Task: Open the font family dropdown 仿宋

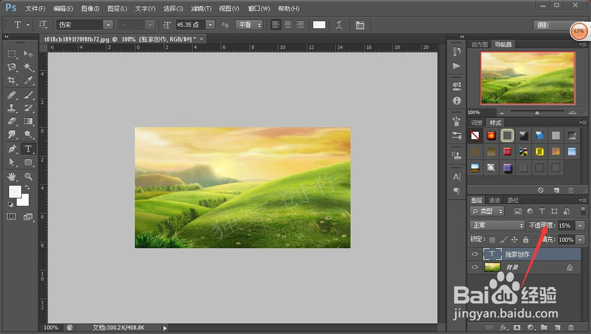Action: [108, 25]
